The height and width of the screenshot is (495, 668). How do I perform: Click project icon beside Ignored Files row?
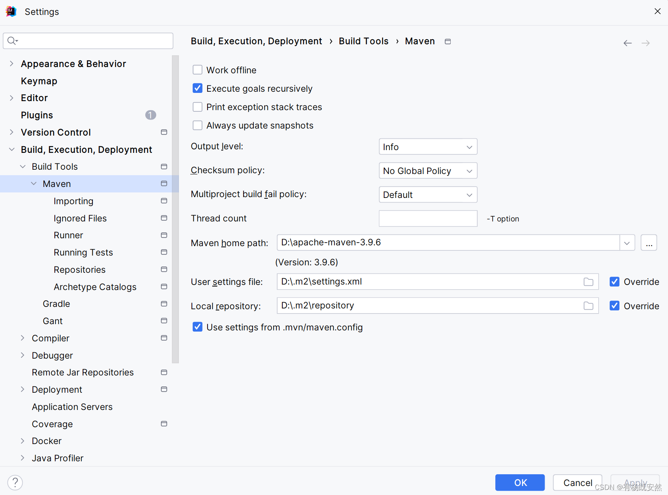(164, 218)
